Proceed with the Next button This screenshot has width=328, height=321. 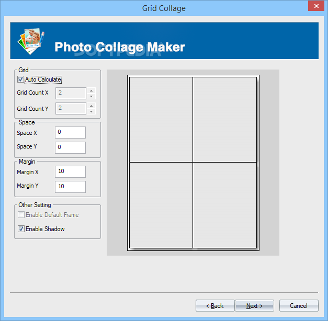(x=254, y=305)
